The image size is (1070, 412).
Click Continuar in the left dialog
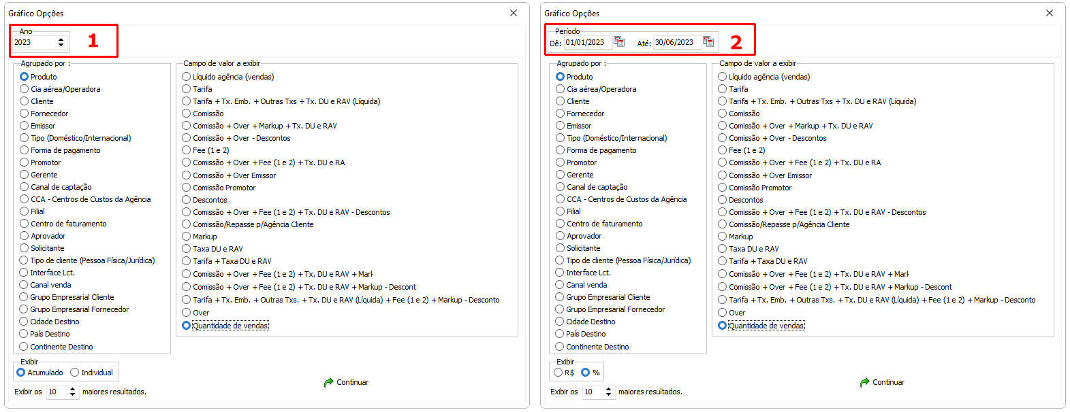tap(346, 383)
